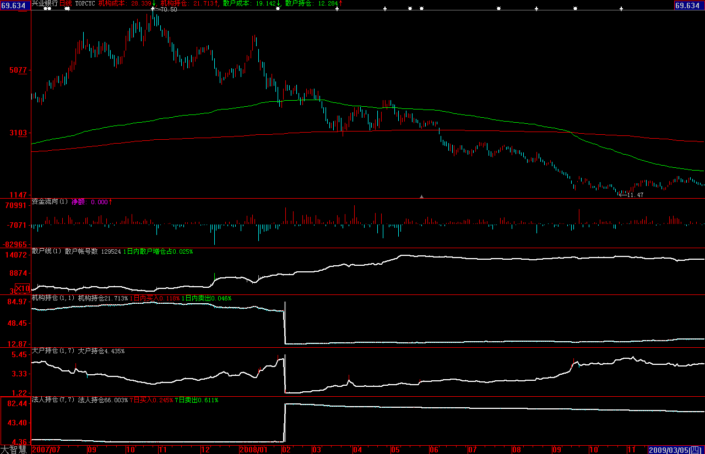Open the 资金流向(1) indicator title
Viewport: 705px width, 454px height.
pyautogui.click(x=51, y=202)
